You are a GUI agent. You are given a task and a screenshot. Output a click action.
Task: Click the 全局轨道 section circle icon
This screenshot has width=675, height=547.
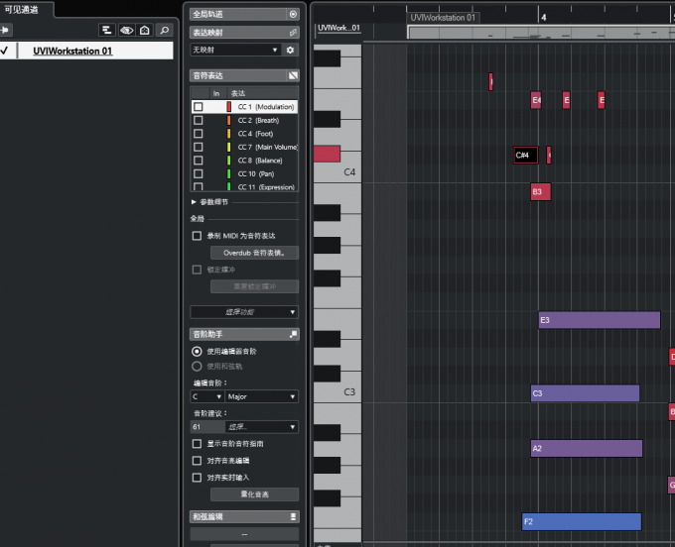[x=293, y=14]
